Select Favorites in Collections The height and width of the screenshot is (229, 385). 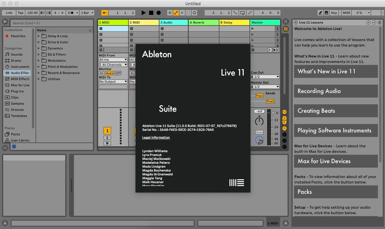pos(18,36)
